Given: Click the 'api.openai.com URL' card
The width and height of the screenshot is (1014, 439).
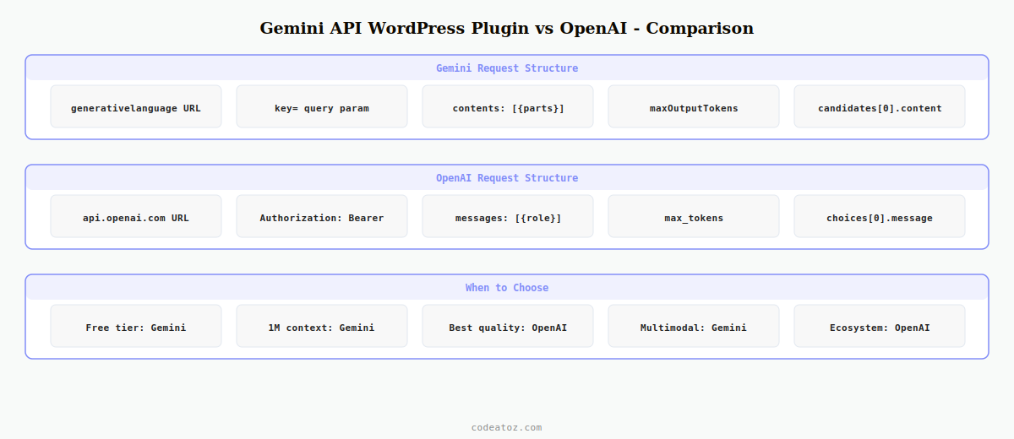Looking at the screenshot, I should coord(136,216).
